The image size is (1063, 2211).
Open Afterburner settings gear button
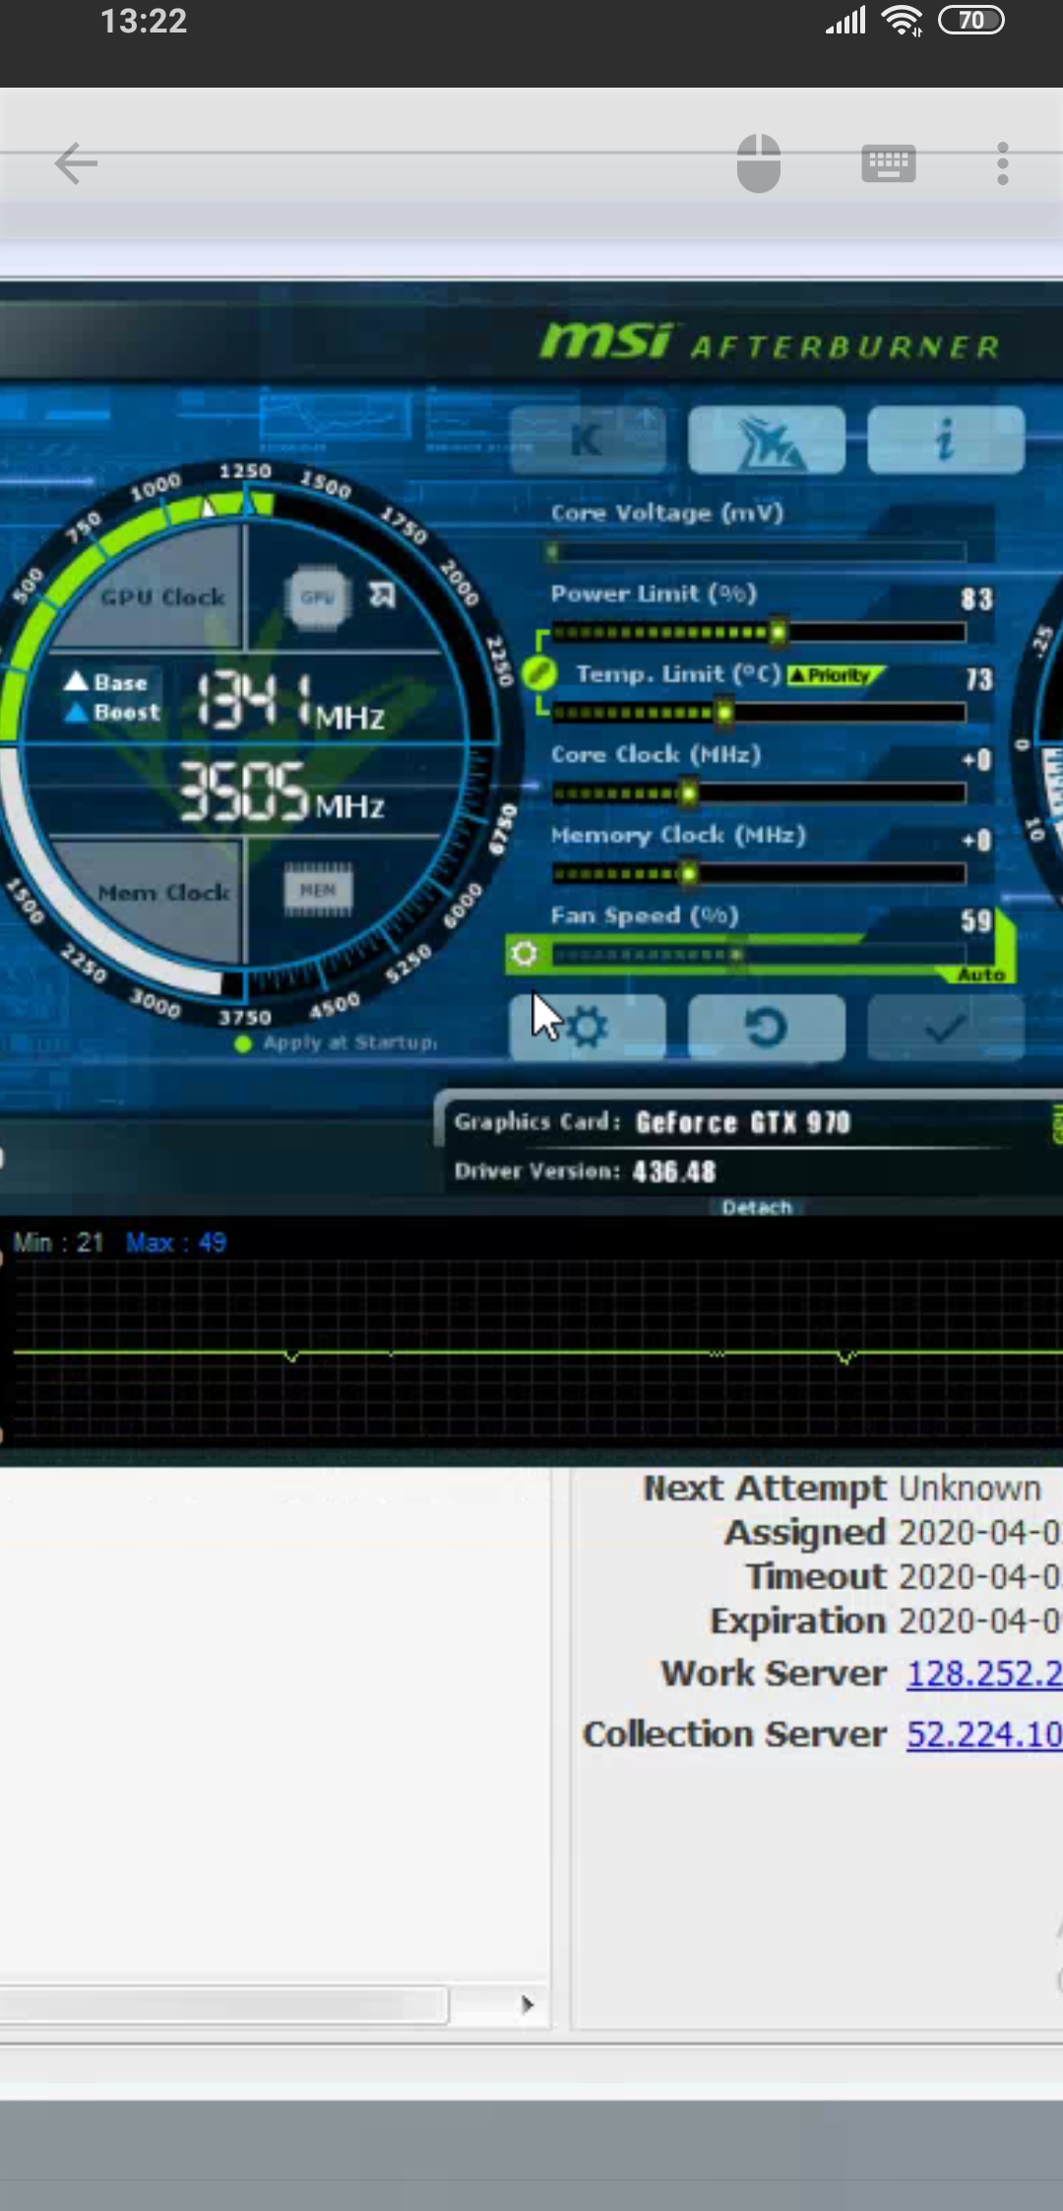[x=588, y=1028]
